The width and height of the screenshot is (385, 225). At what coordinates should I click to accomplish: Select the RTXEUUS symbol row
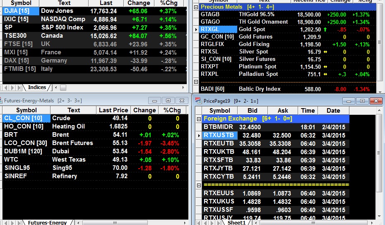275,194
